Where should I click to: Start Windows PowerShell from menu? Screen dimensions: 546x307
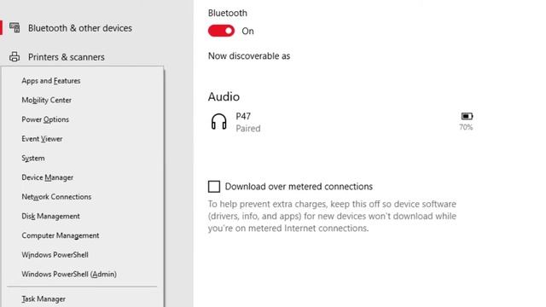coord(55,255)
